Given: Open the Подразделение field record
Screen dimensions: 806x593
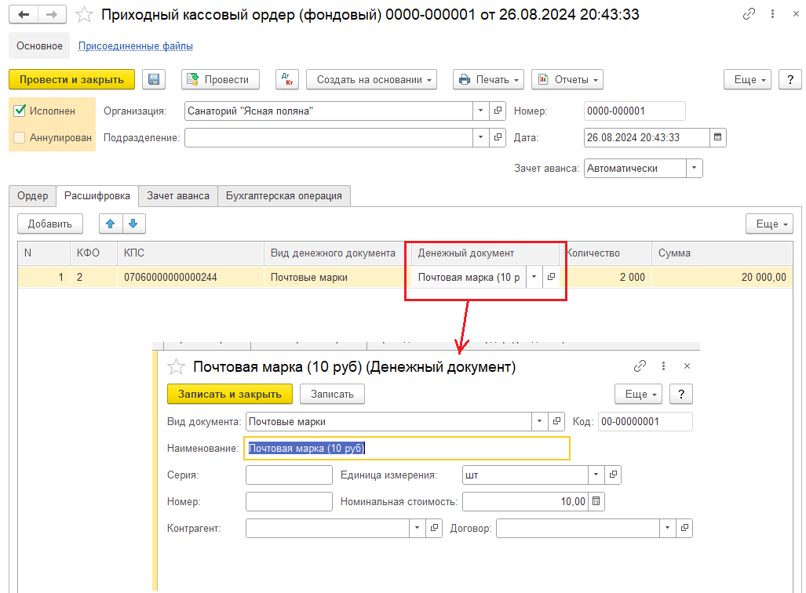Looking at the screenshot, I should (x=498, y=137).
